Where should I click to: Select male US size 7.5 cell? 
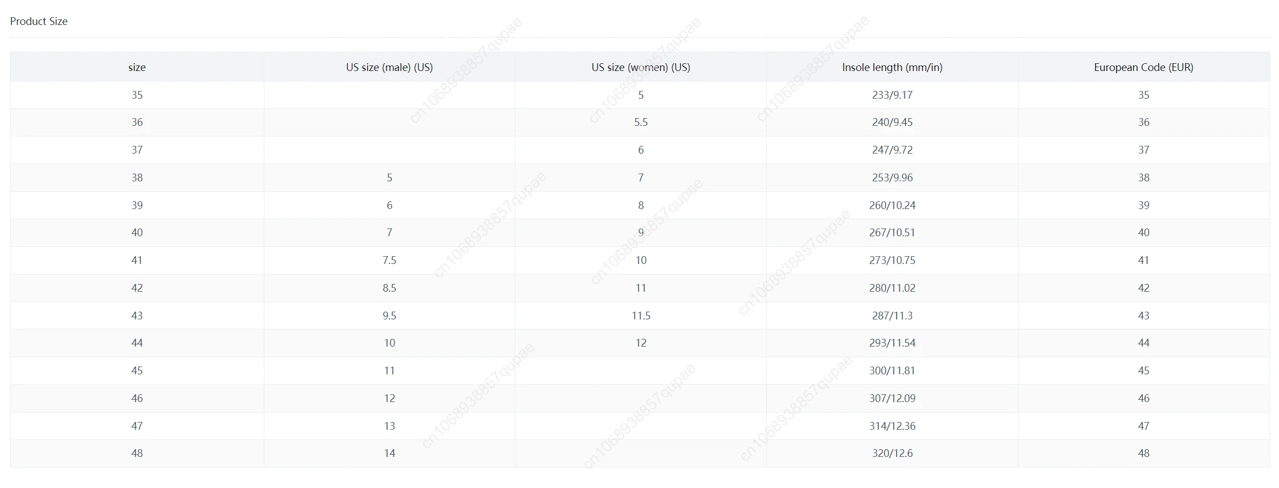click(389, 260)
